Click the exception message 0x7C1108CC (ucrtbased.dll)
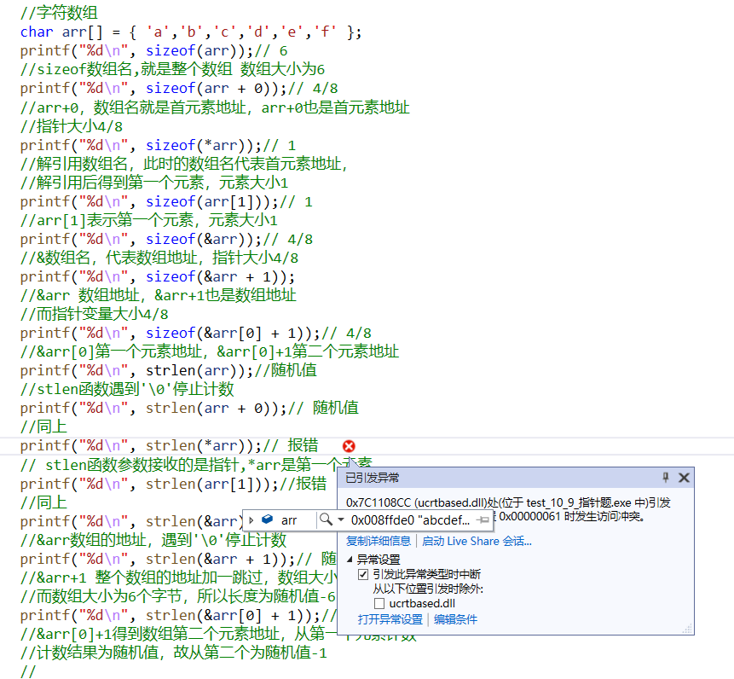The image size is (734, 679). coord(508,503)
